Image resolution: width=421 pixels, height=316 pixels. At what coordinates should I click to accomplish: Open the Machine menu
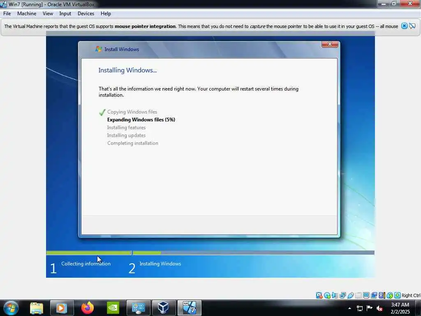pyautogui.click(x=27, y=14)
